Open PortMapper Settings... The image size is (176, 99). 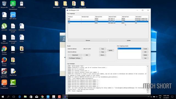[x=75, y=58]
